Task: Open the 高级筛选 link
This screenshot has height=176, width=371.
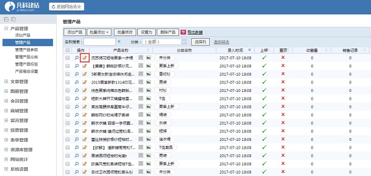Action: [x=221, y=42]
